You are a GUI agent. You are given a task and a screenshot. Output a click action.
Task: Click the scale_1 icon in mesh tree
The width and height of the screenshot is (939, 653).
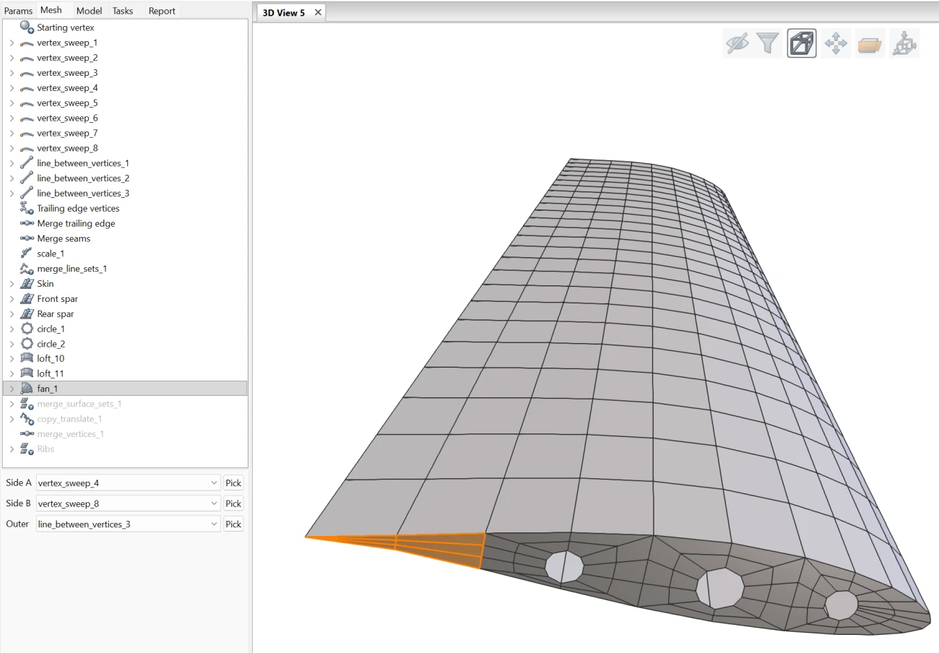[27, 254]
